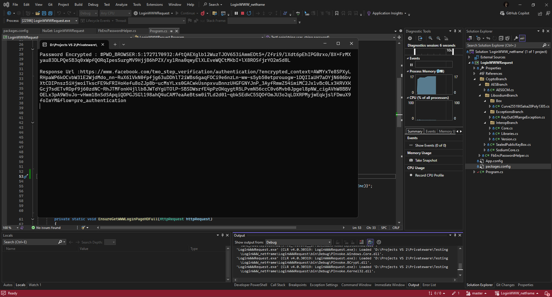The width and height of the screenshot is (552, 297).
Task: Expand FbEncPasswordHelper.cs node
Action: 479,156
